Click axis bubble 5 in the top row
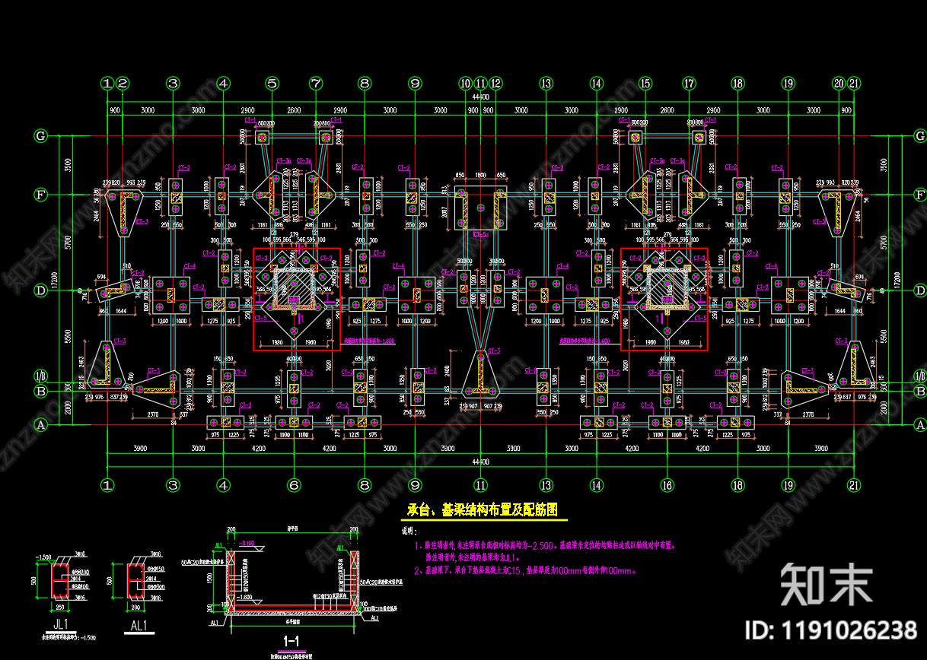Screen dimensions: 927x660 coord(272,83)
